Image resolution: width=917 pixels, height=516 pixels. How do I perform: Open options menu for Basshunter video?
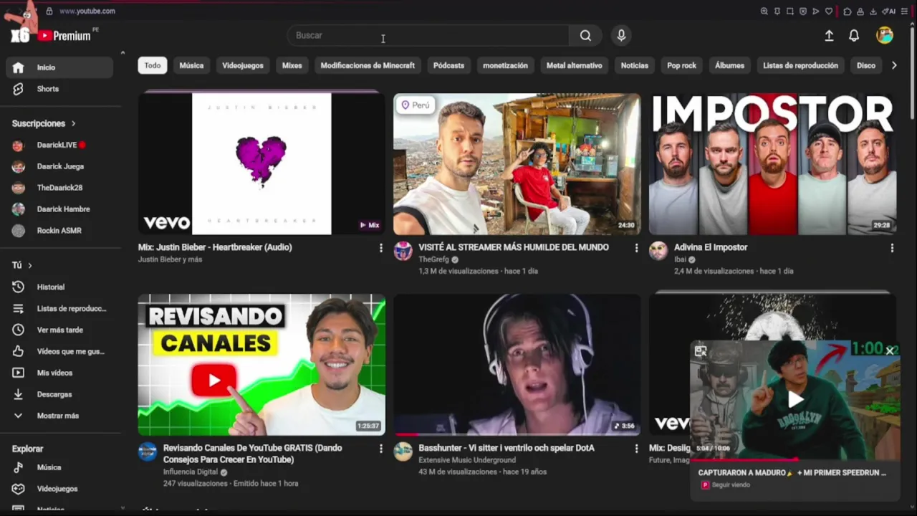pos(636,449)
